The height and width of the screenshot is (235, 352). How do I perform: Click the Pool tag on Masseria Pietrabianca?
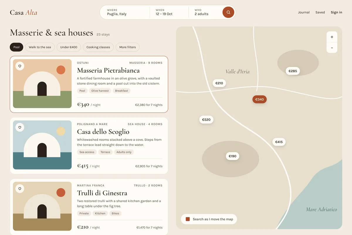point(82,91)
